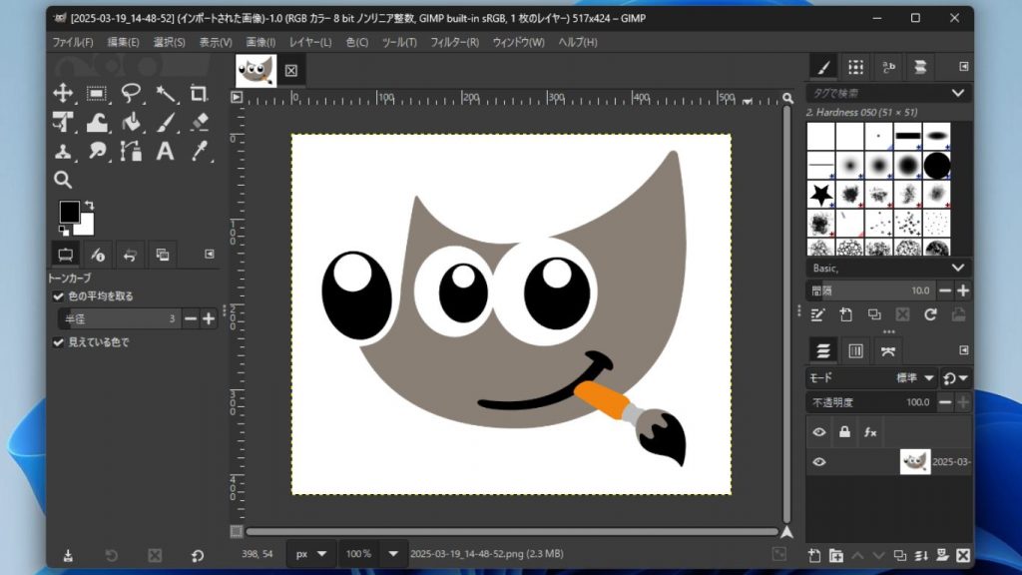Image resolution: width=1022 pixels, height=575 pixels.
Task: Select the Bucket Fill tool
Action: (131, 122)
